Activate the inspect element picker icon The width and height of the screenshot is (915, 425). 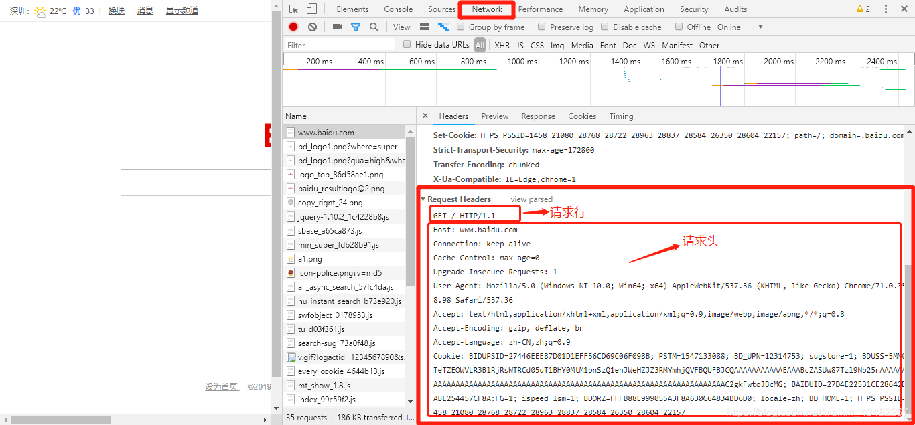pos(294,9)
